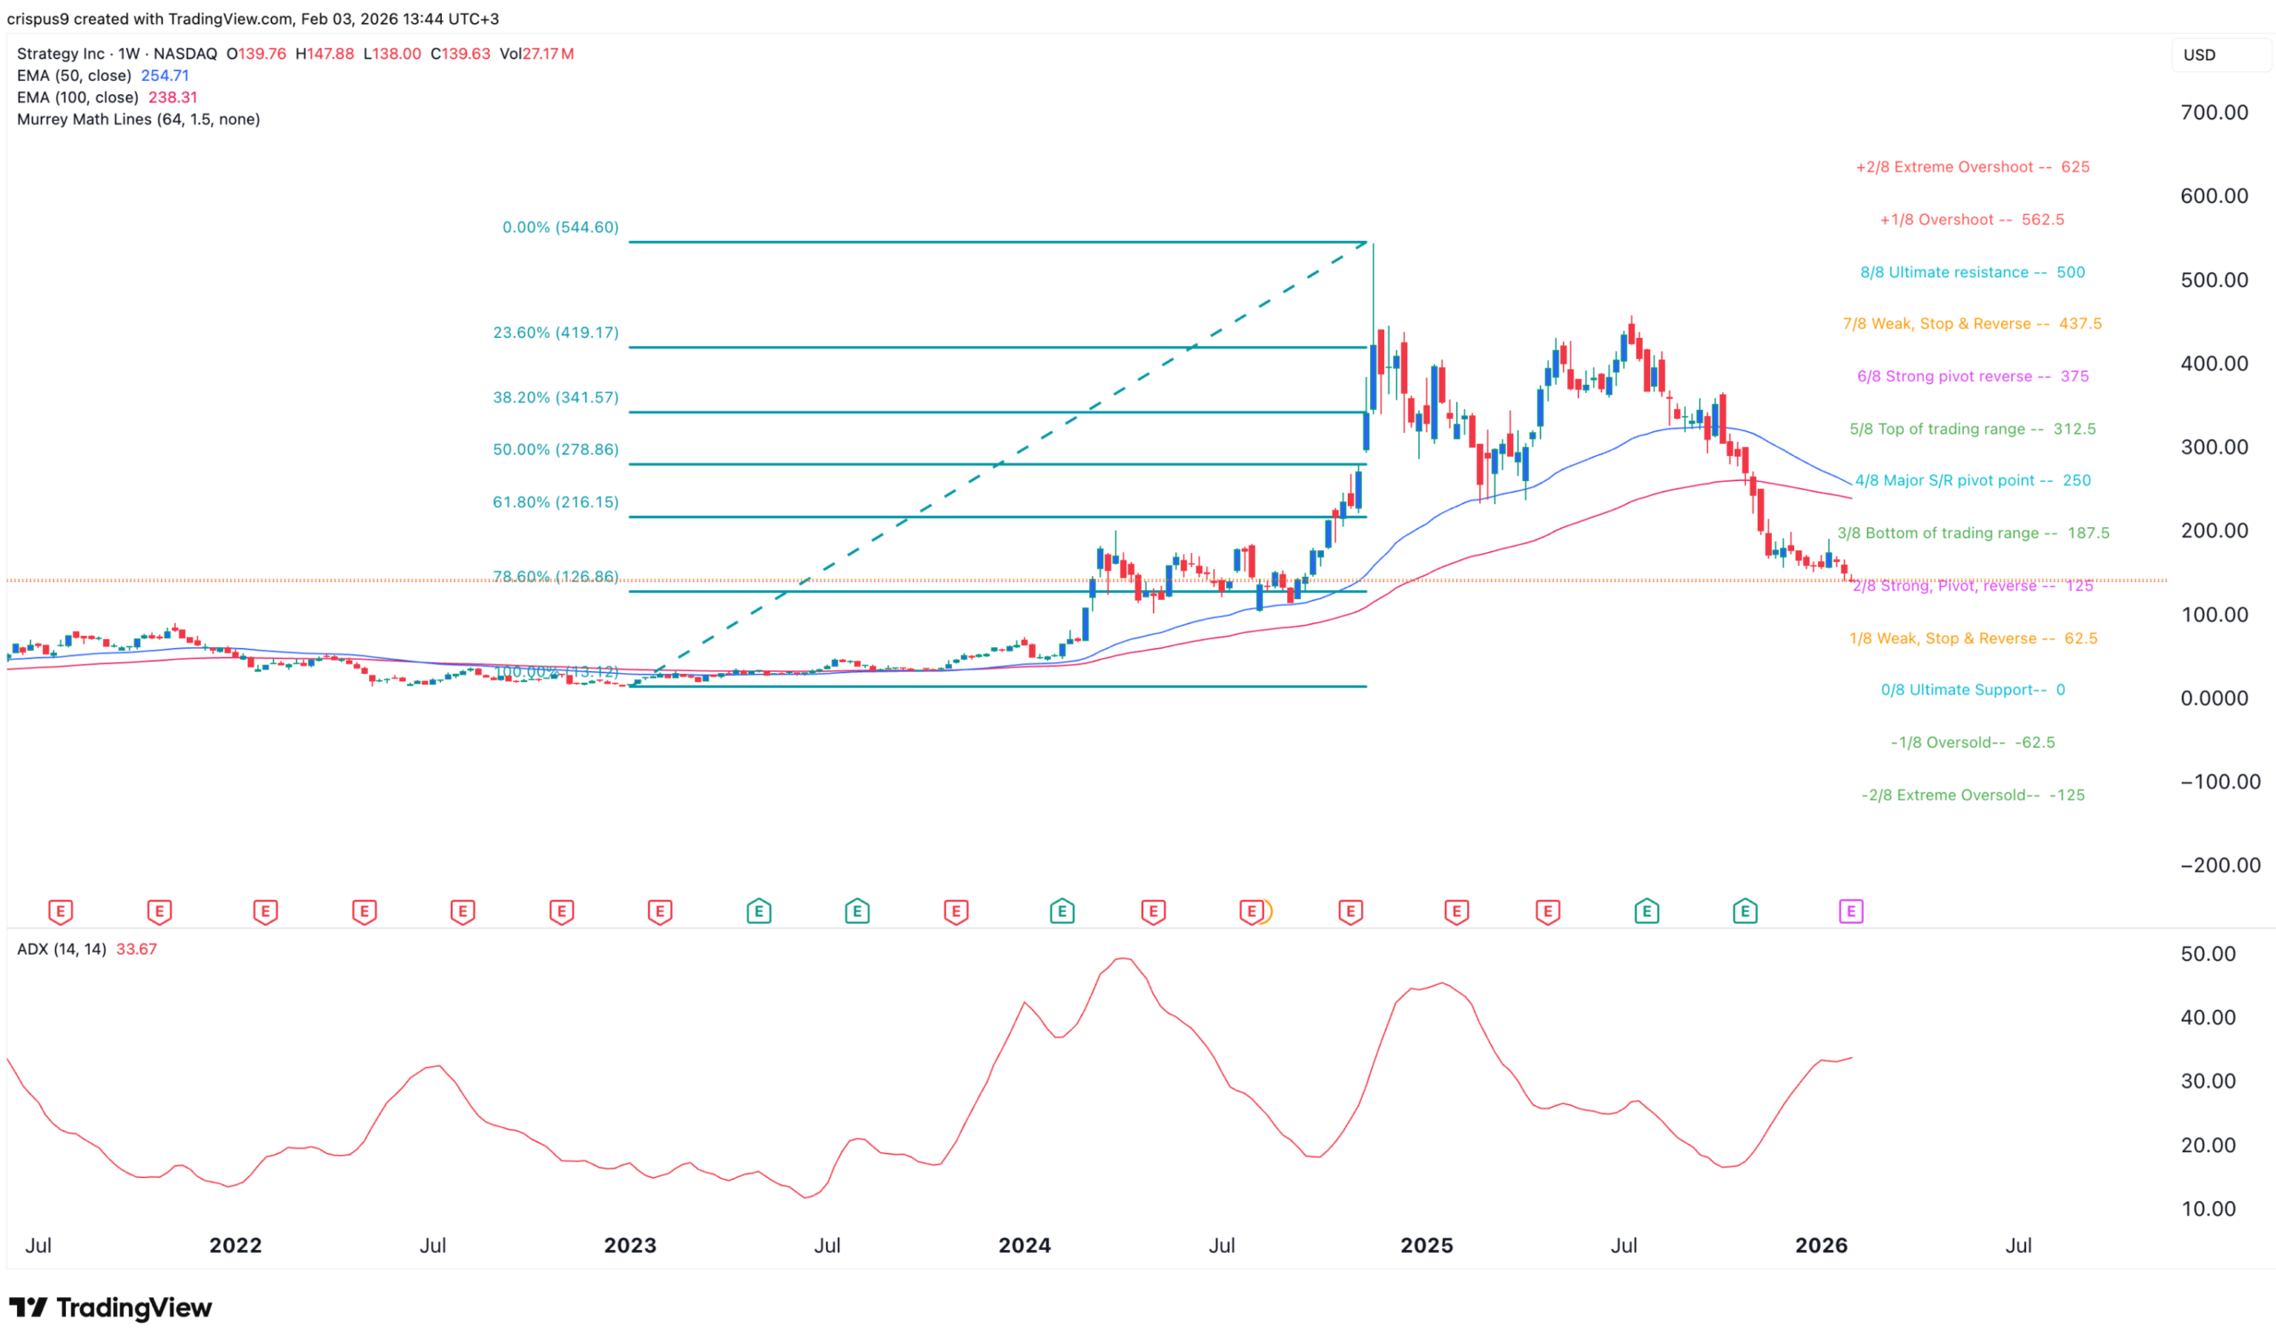Click the red earnings badge below July 2022

coord(463,912)
